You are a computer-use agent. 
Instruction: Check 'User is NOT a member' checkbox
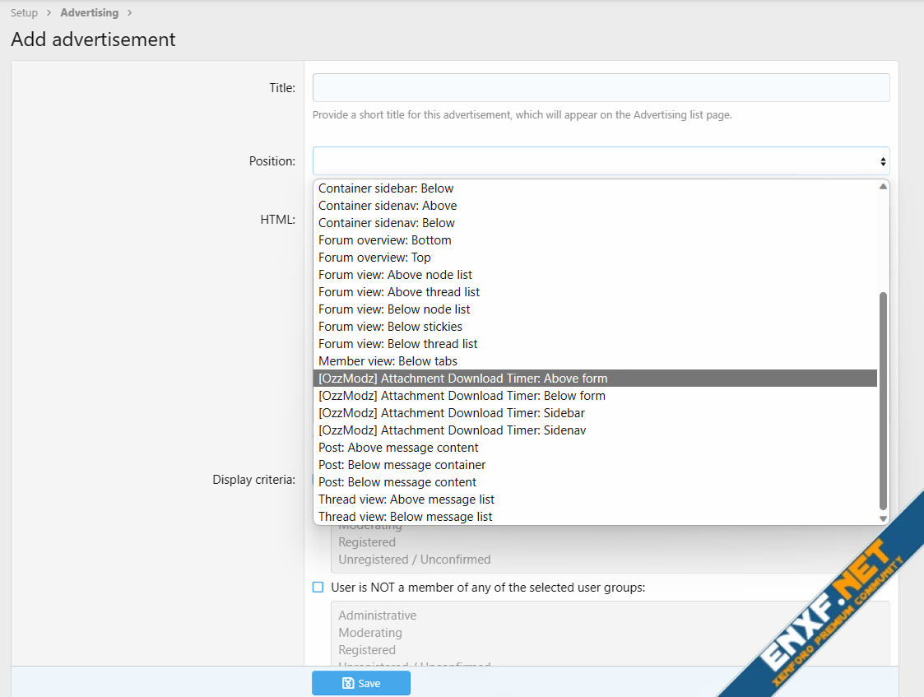click(318, 588)
